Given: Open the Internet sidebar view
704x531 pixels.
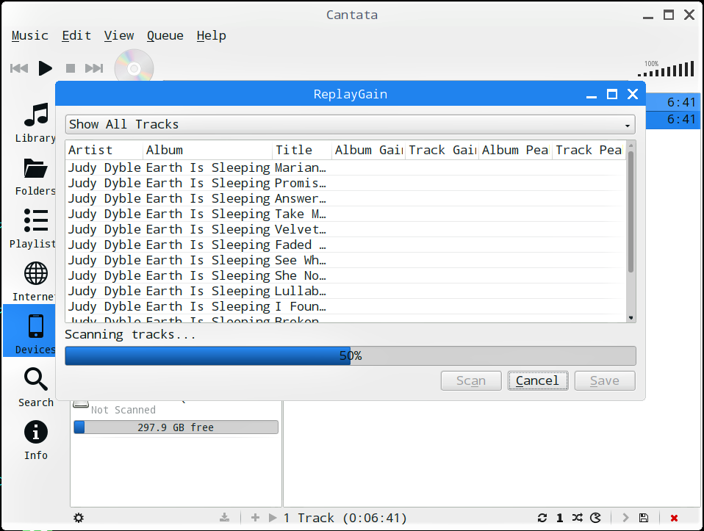Looking at the screenshot, I should (35, 281).
